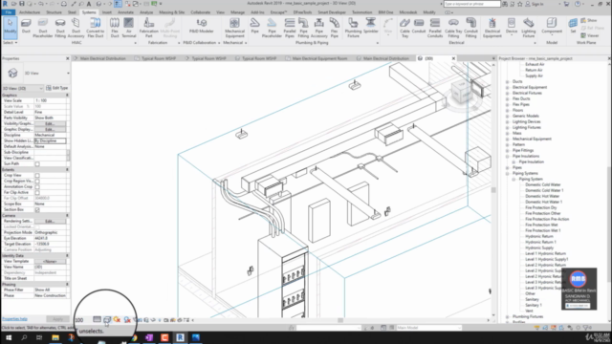Place an Air Terminal
Screen dimensions: 612x344
[129, 28]
